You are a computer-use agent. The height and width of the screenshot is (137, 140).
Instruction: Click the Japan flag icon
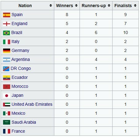click(x=6, y=96)
